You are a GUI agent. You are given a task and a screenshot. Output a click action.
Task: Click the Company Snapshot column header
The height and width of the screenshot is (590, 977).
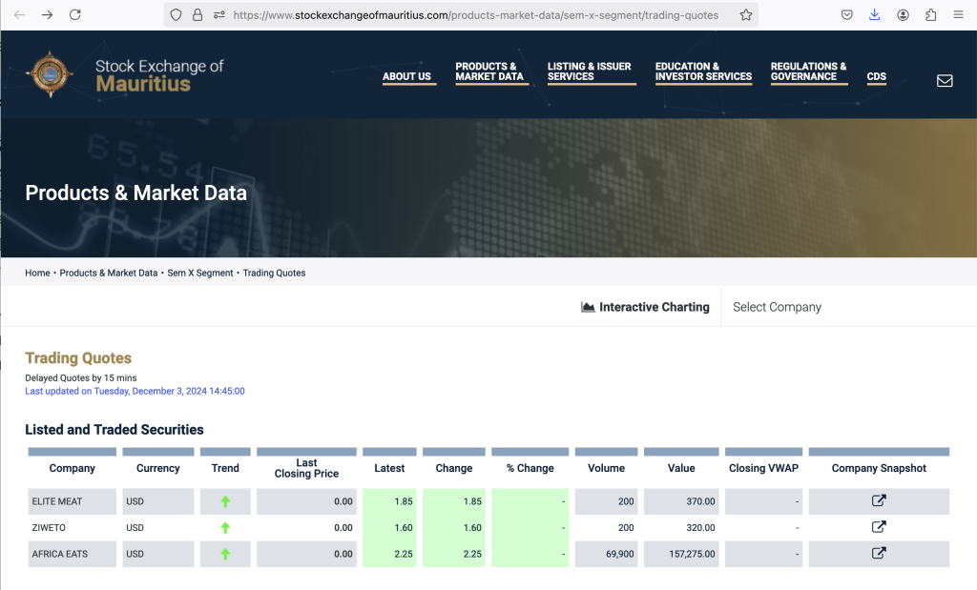879,468
